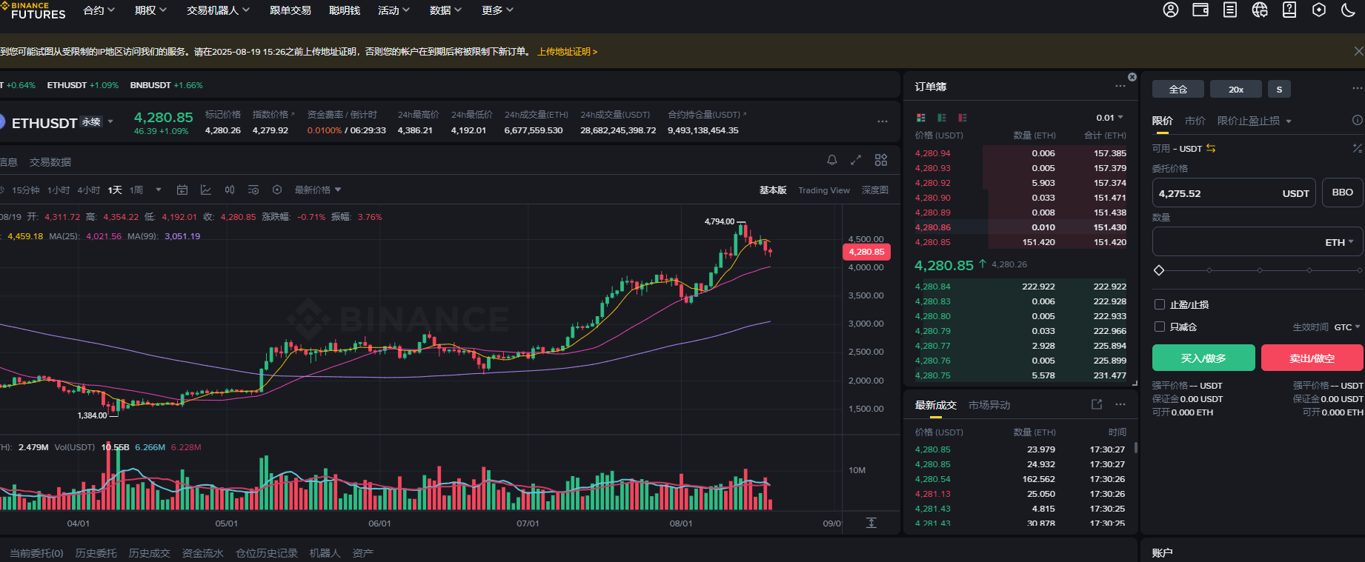This screenshot has height=562, width=1365.
Task: Open recent trades more options ellipsis
Action: 1120,404
